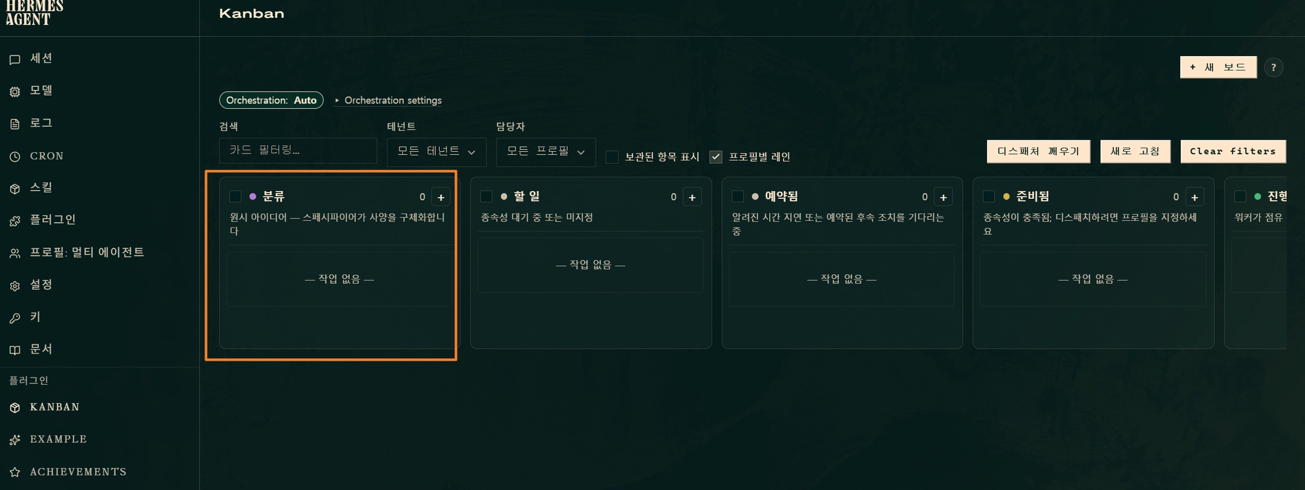
Task: Expand Orchestration settings disclosure
Action: click(x=388, y=100)
